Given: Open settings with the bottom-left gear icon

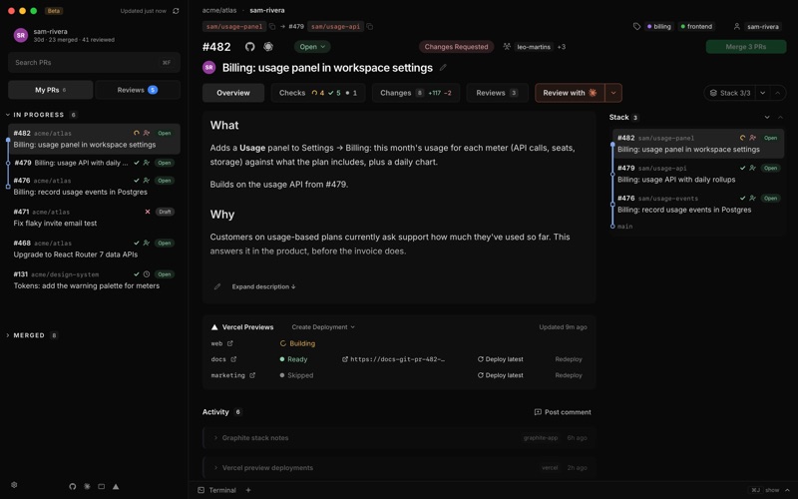Looking at the screenshot, I should [x=14, y=485].
